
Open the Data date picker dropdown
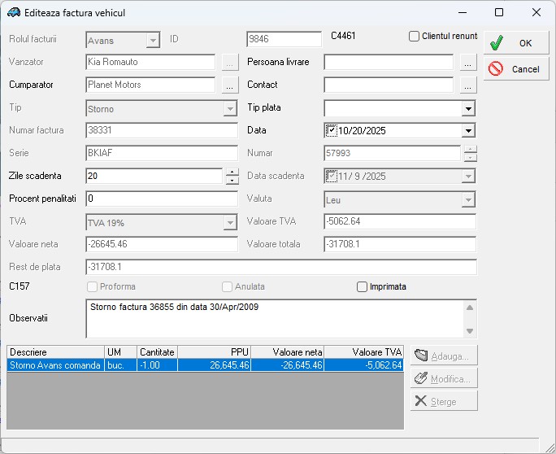[x=468, y=131]
